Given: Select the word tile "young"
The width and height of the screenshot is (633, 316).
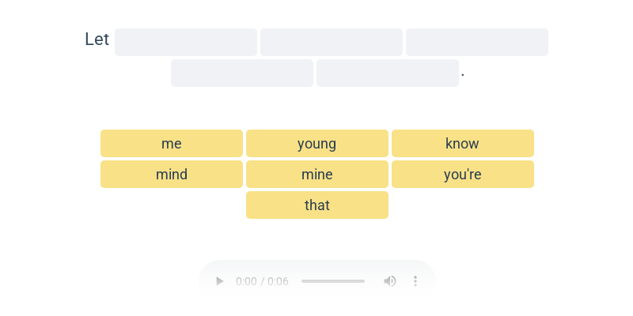Looking at the screenshot, I should pos(317,143).
